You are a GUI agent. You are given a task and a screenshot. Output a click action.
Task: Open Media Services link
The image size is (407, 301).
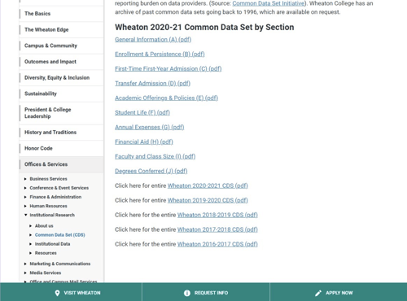click(x=46, y=273)
